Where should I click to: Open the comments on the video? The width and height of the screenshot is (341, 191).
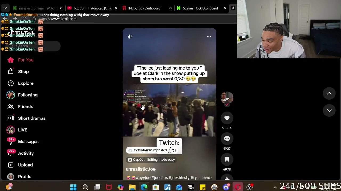point(227,138)
